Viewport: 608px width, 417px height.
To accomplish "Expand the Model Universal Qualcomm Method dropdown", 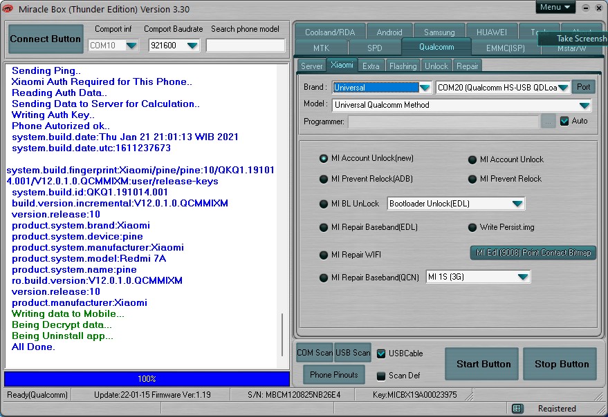I will click(x=584, y=105).
